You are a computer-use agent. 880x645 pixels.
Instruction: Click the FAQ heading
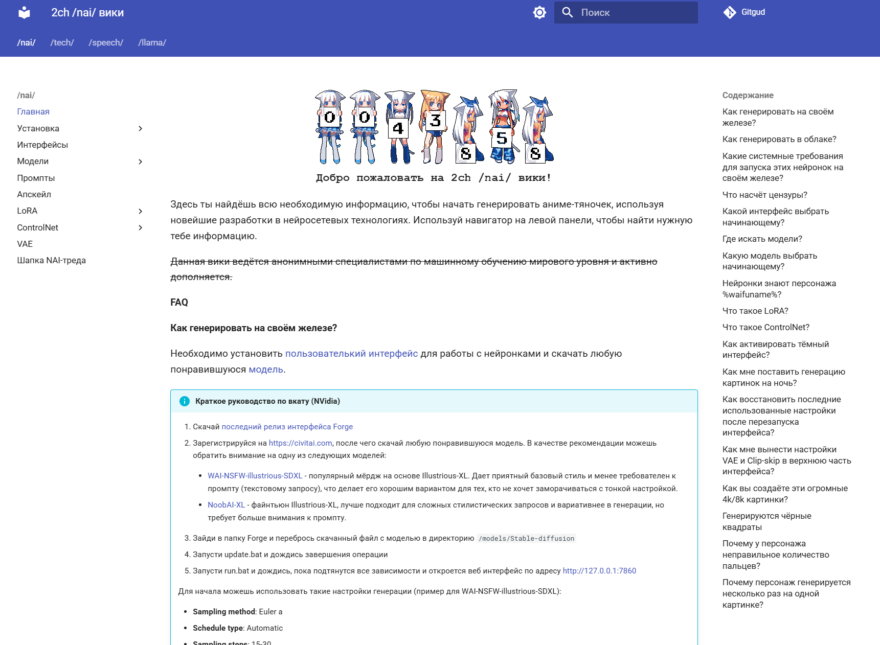[179, 303]
